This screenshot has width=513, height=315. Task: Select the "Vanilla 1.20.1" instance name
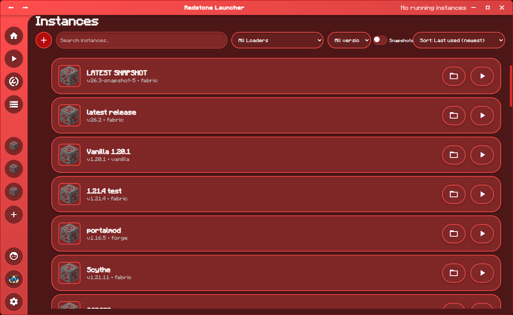pos(109,152)
